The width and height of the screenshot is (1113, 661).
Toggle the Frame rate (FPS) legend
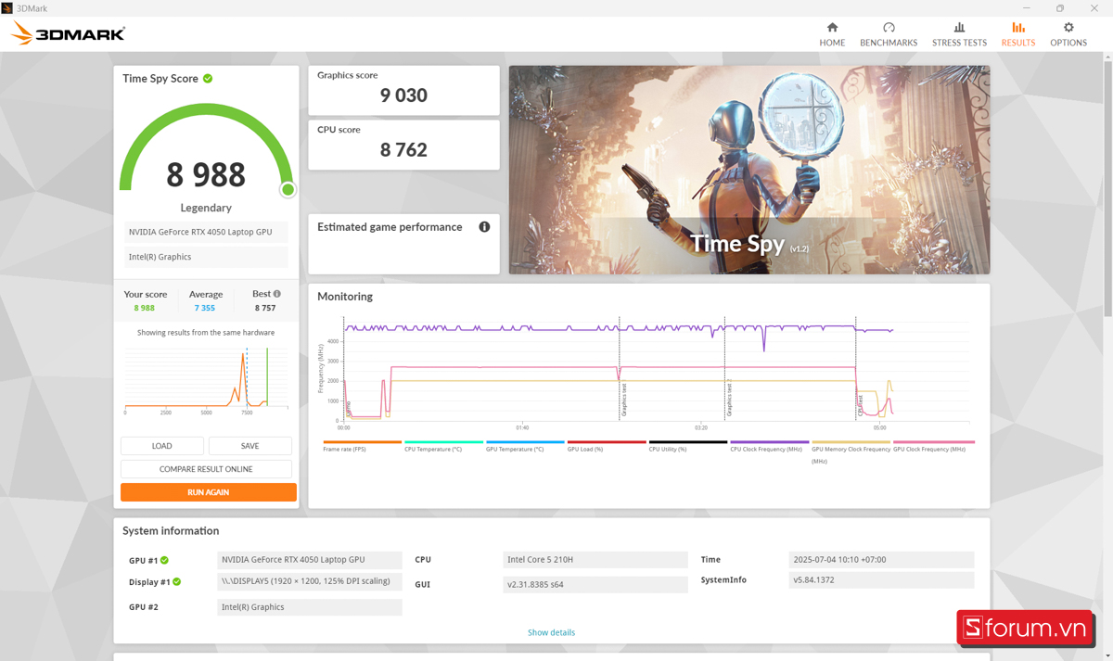pyautogui.click(x=362, y=446)
